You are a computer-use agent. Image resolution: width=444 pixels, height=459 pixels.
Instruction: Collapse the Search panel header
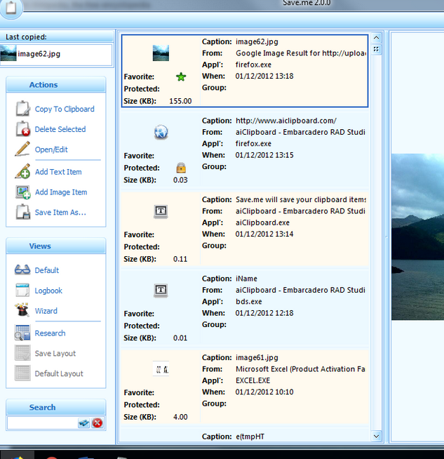tap(56, 407)
